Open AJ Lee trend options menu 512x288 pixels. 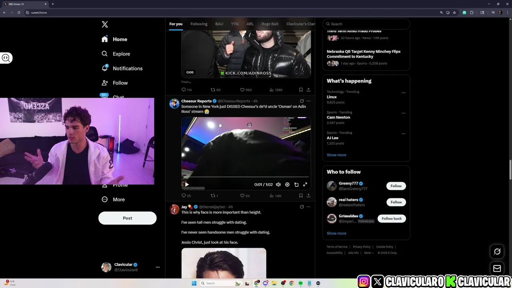[x=403, y=134]
